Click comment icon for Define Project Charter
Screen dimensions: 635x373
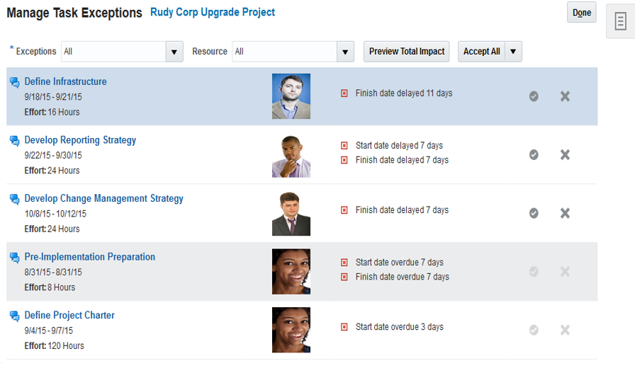(14, 316)
